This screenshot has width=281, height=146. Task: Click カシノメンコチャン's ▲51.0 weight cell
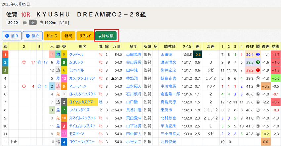click(x=117, y=78)
